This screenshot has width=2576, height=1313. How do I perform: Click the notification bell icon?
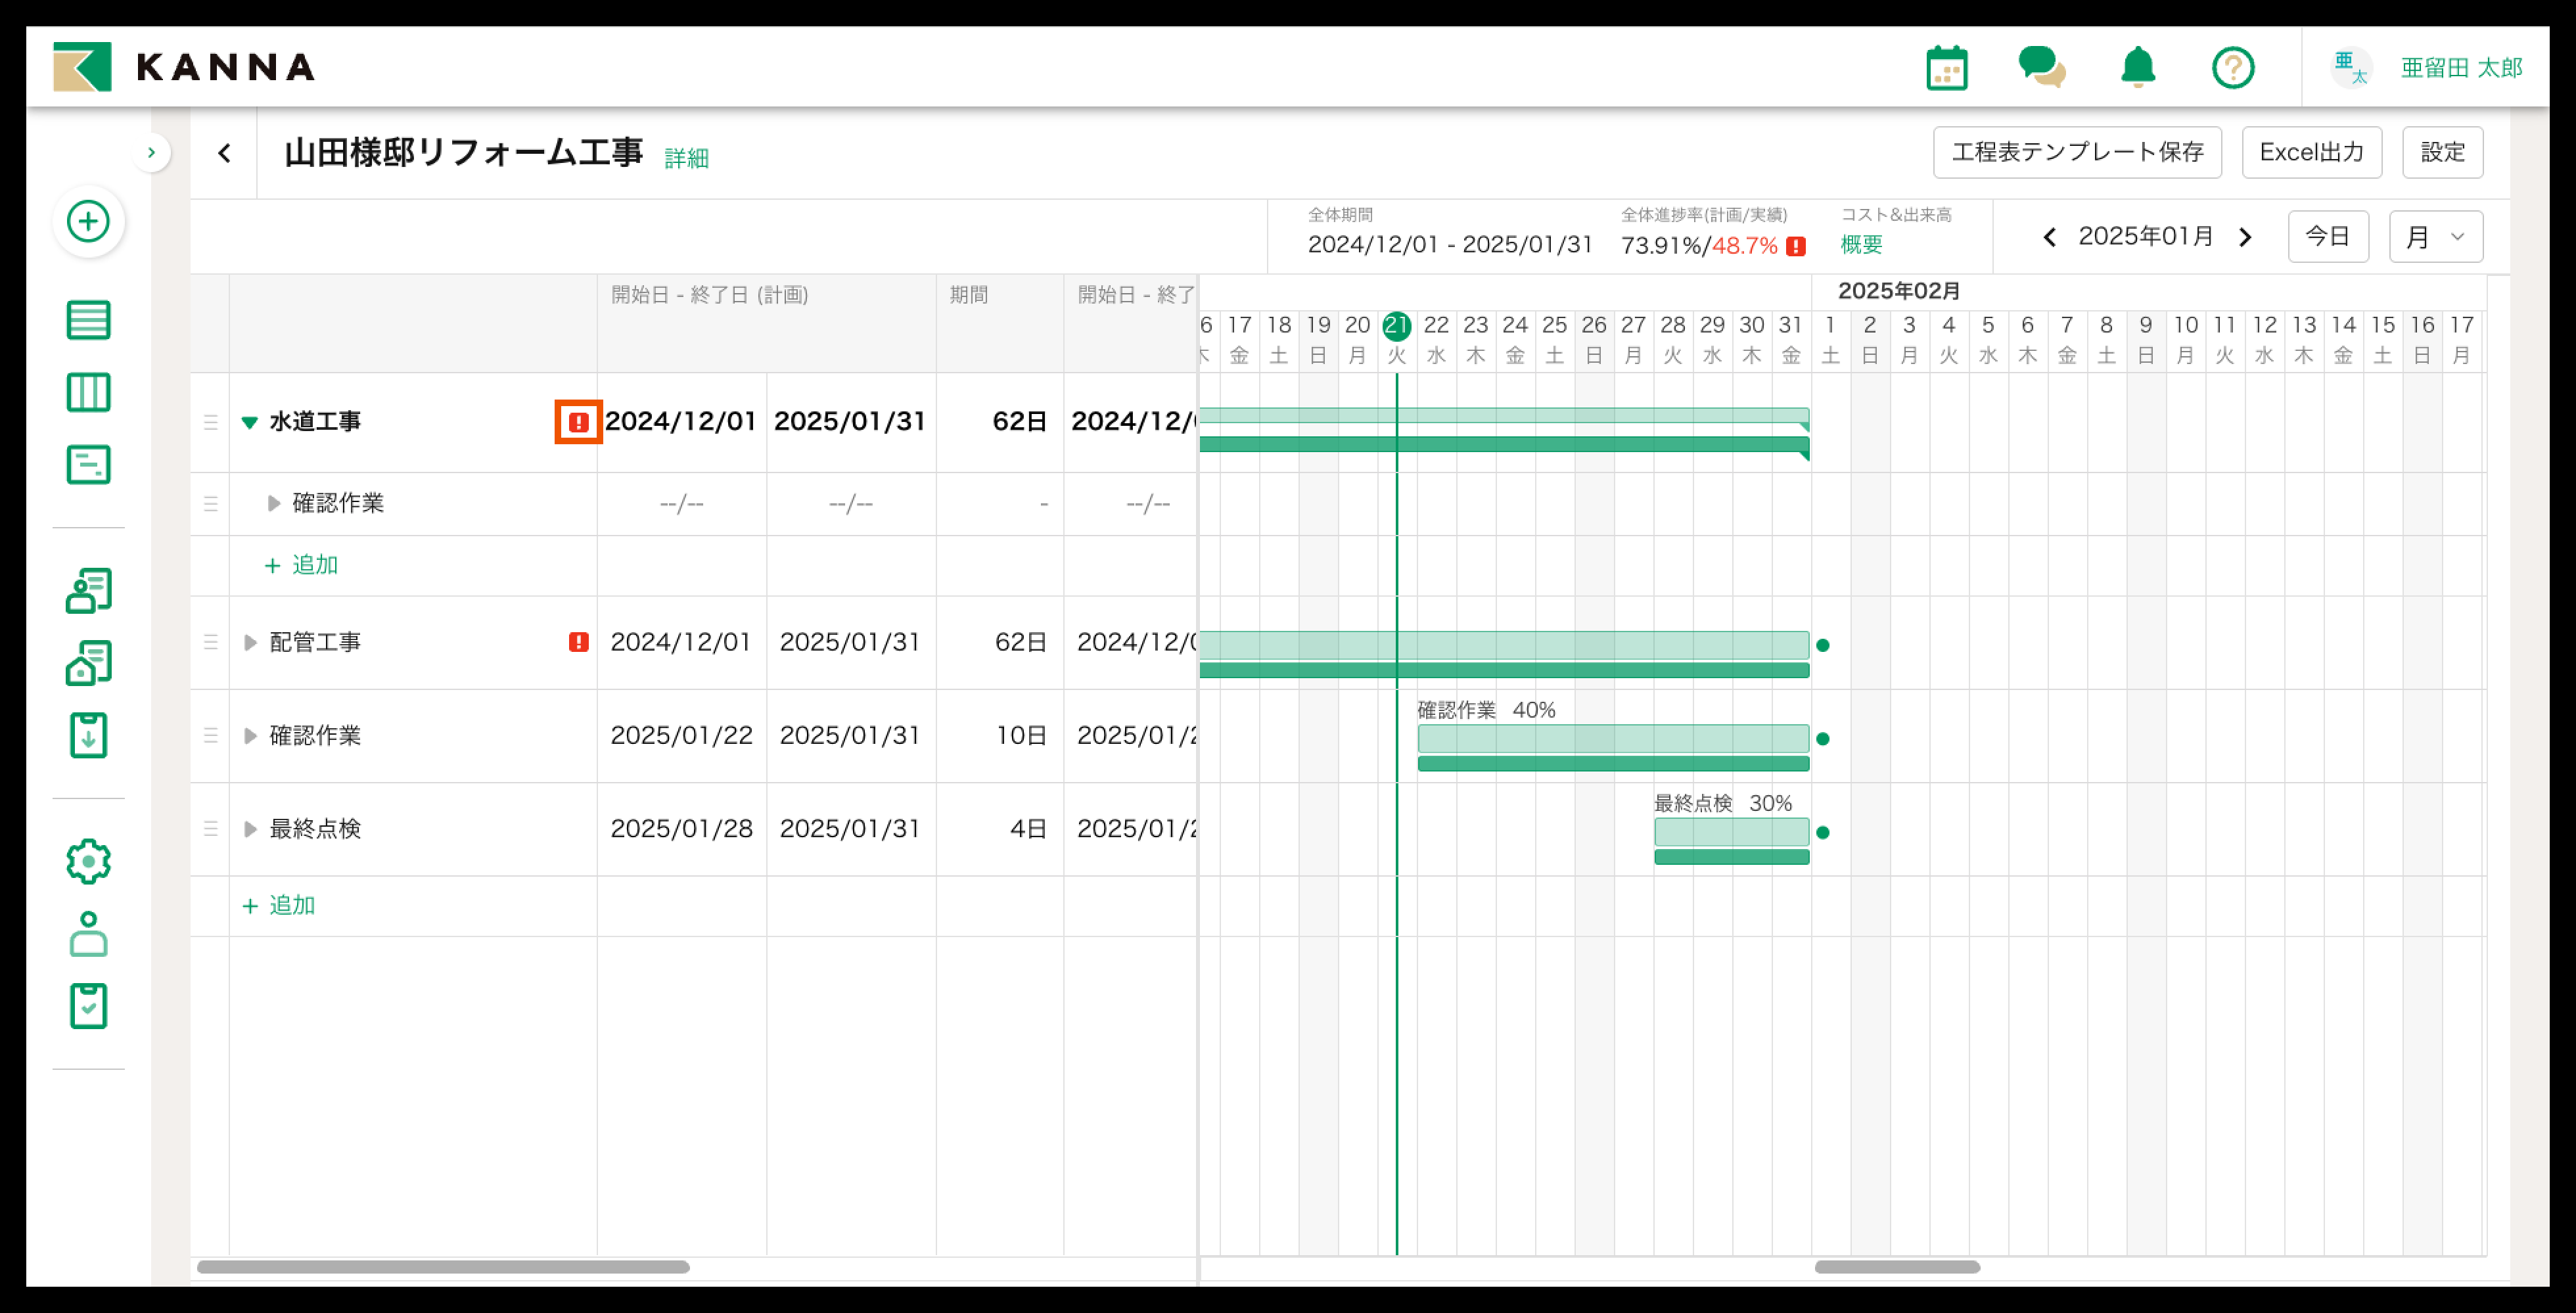pos(2138,68)
